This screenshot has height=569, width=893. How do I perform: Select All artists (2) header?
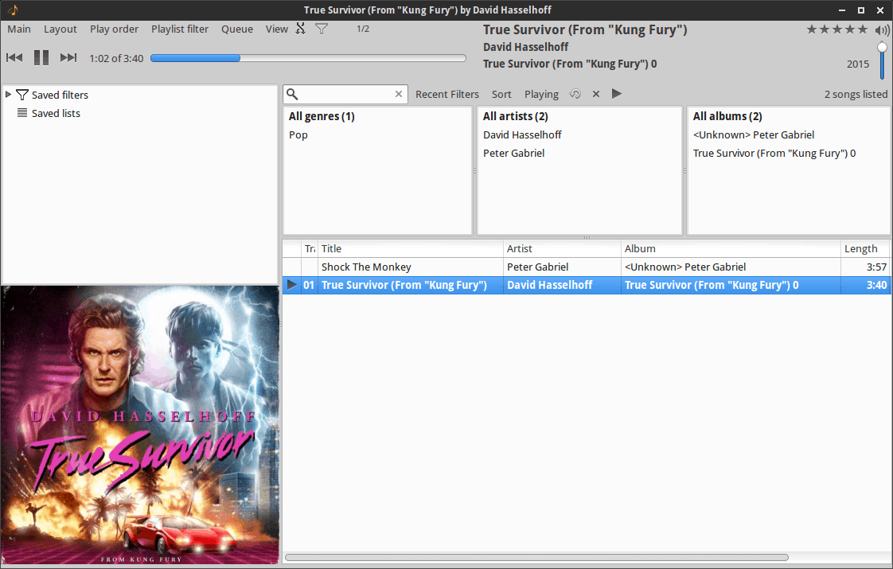click(516, 116)
